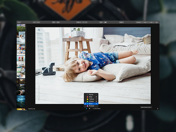Select the dark forest thumbnail
The image size is (176, 132).
click(21, 81)
